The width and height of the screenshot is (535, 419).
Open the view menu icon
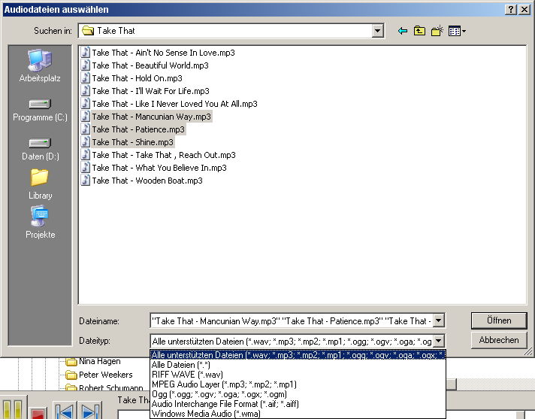coord(457,31)
